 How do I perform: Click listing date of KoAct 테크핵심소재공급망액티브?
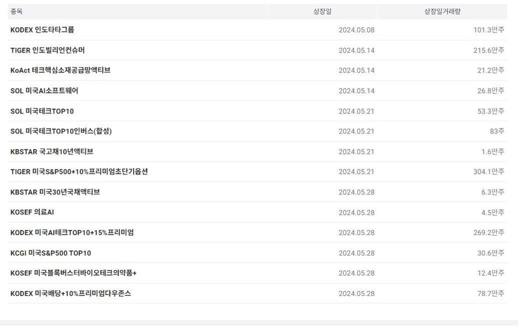point(356,70)
